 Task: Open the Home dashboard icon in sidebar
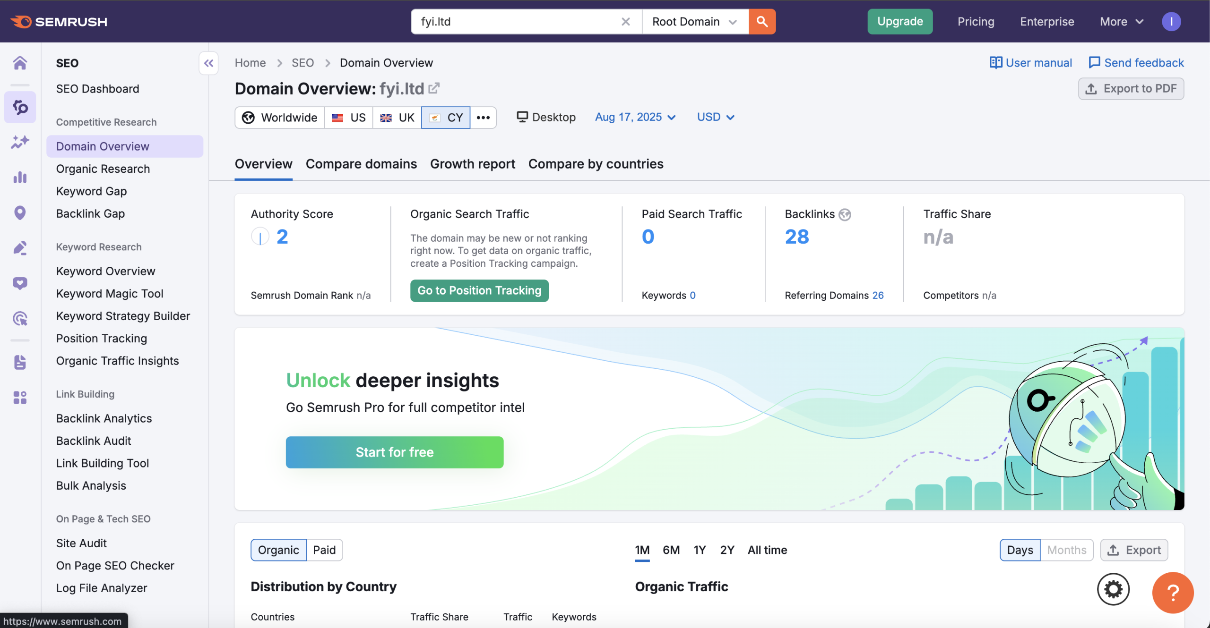[19, 62]
